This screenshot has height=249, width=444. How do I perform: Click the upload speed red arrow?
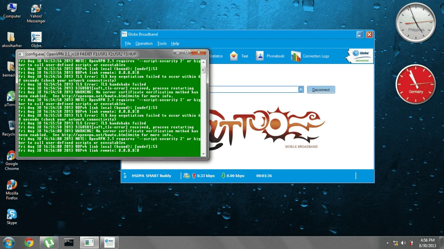click(194, 175)
